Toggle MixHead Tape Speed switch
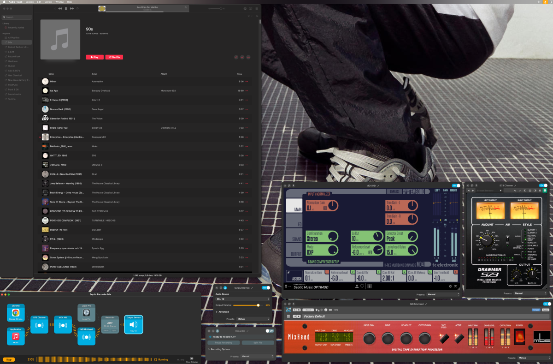This screenshot has width=553, height=364. tap(443, 339)
